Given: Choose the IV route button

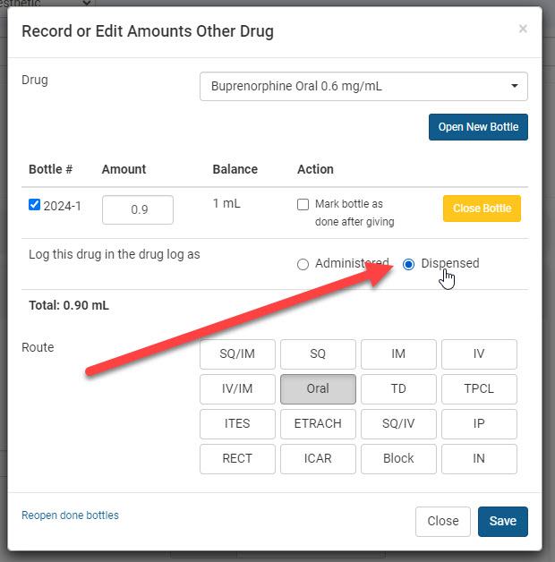Looking at the screenshot, I should click(479, 354).
